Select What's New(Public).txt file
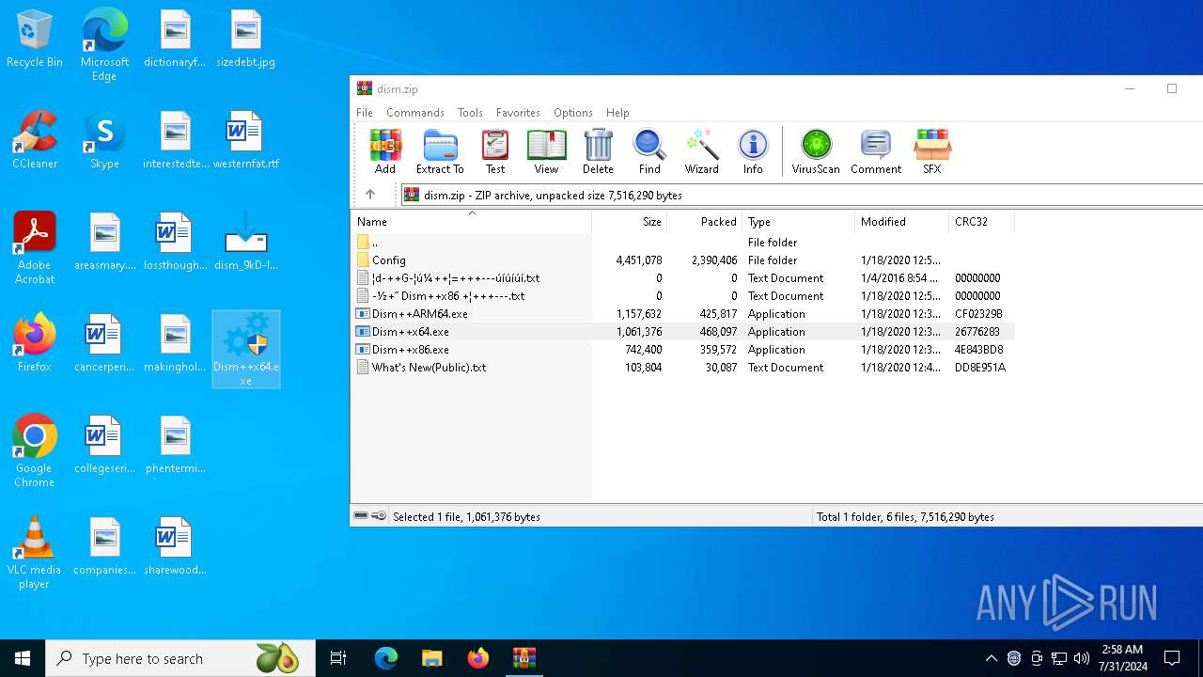 (684, 368)
